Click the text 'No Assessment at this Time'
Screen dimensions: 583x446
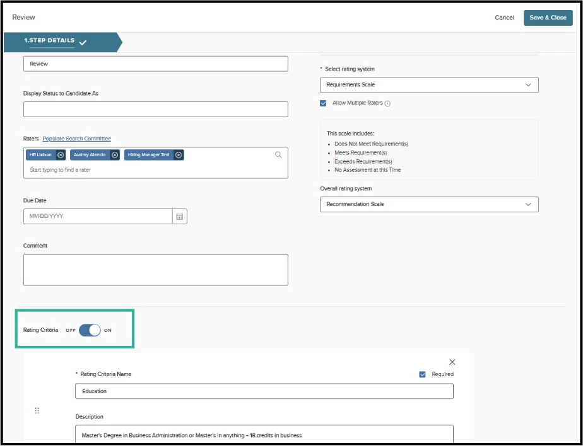pos(368,170)
